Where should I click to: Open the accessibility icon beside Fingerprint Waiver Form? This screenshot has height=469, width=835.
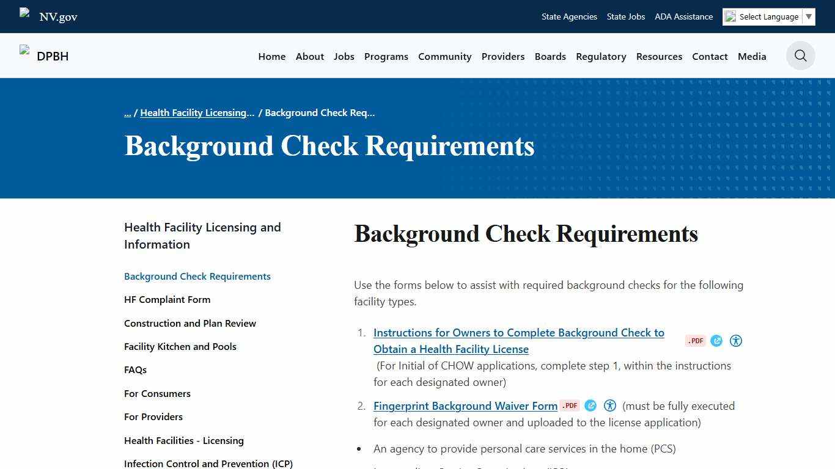pos(610,405)
